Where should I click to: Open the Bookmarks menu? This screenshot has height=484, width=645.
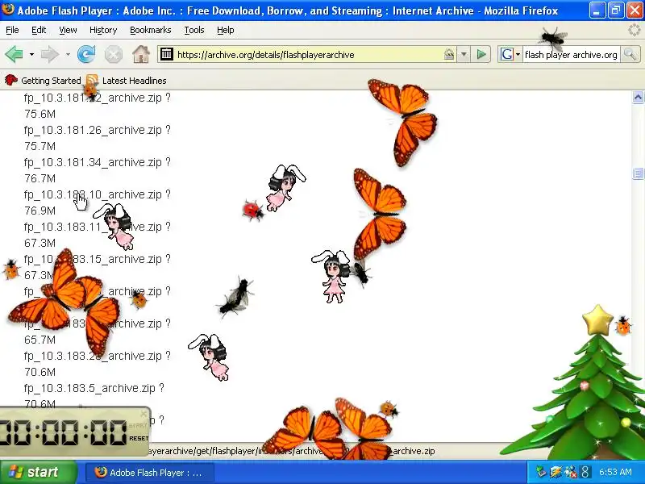point(151,30)
